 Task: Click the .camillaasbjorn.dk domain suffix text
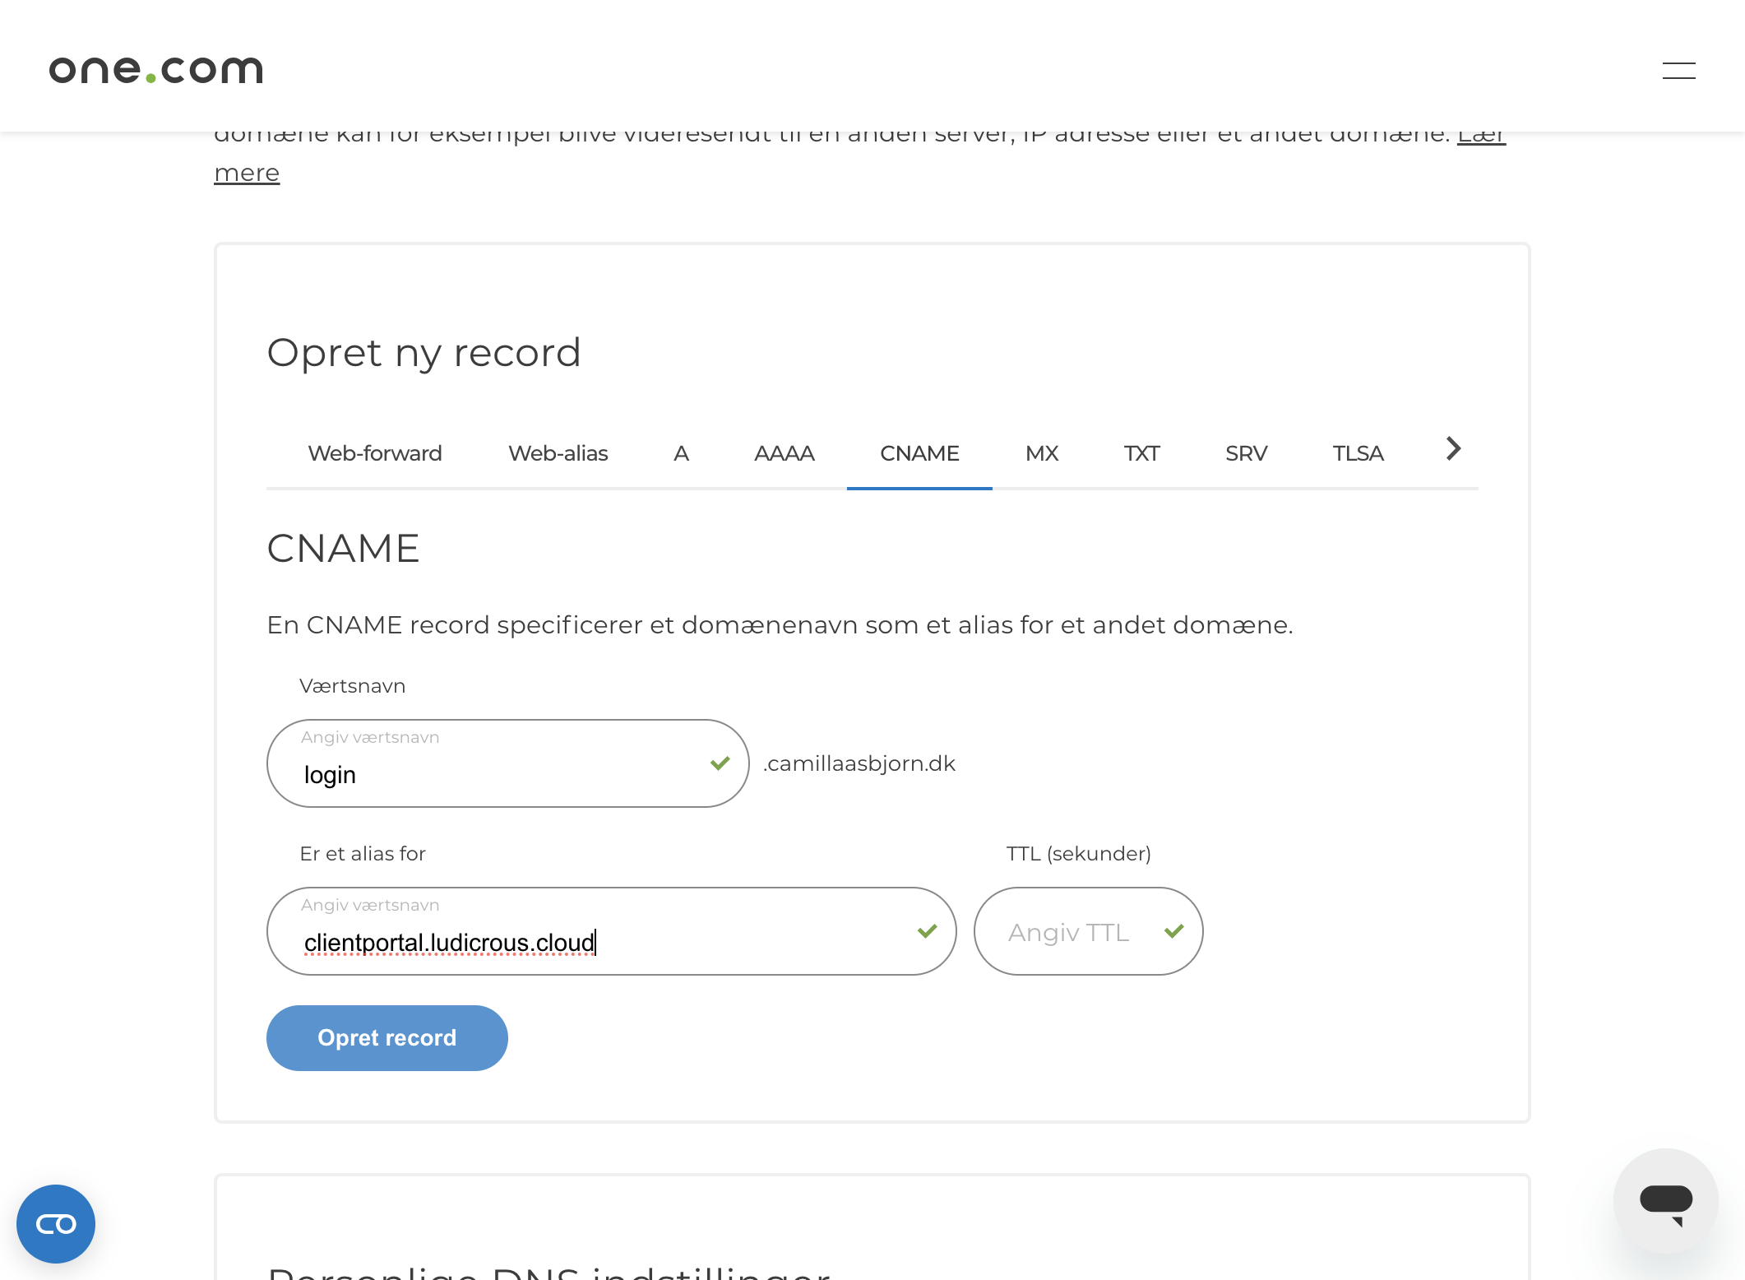click(859, 764)
